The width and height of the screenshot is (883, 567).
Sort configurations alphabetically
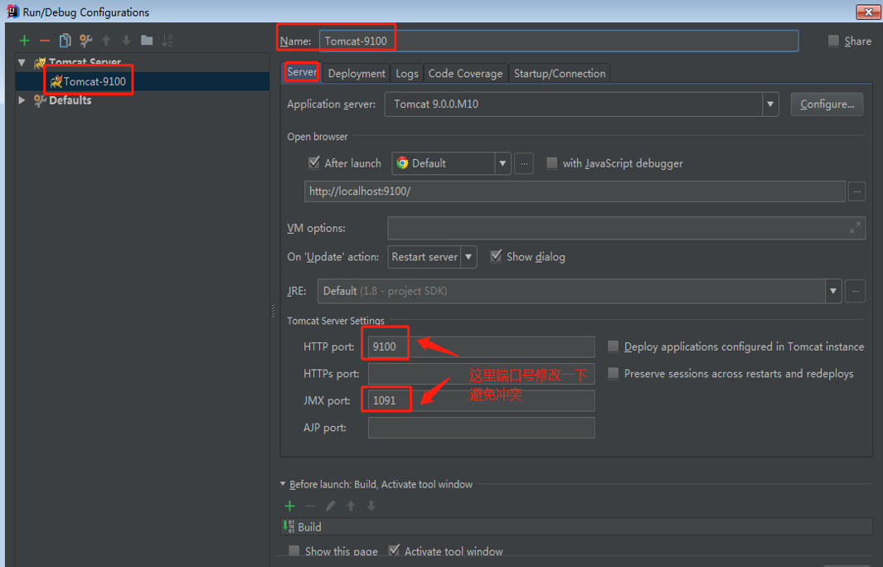coord(167,41)
